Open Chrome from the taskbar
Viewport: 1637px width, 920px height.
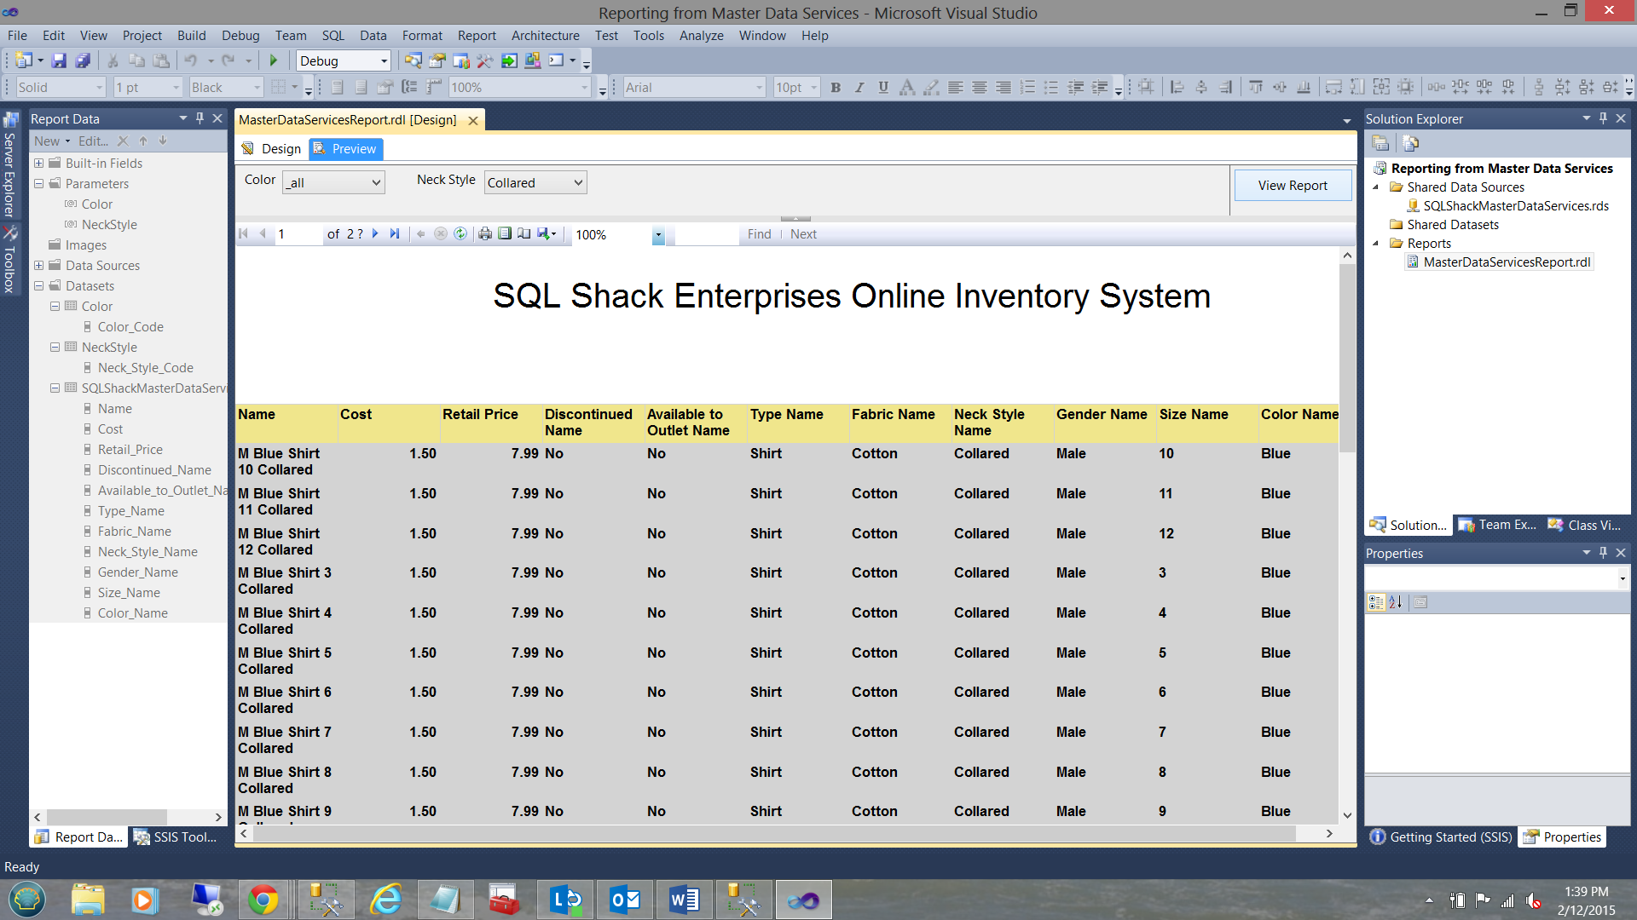(x=263, y=900)
